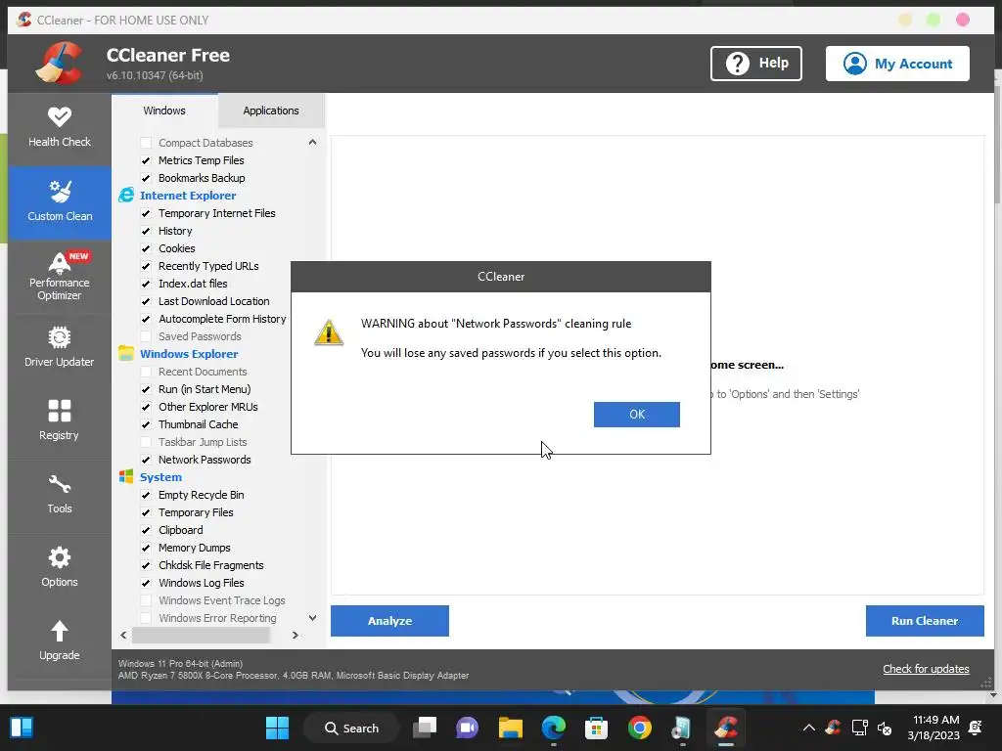
Task: Click the muted volume tray icon
Action: [885, 728]
